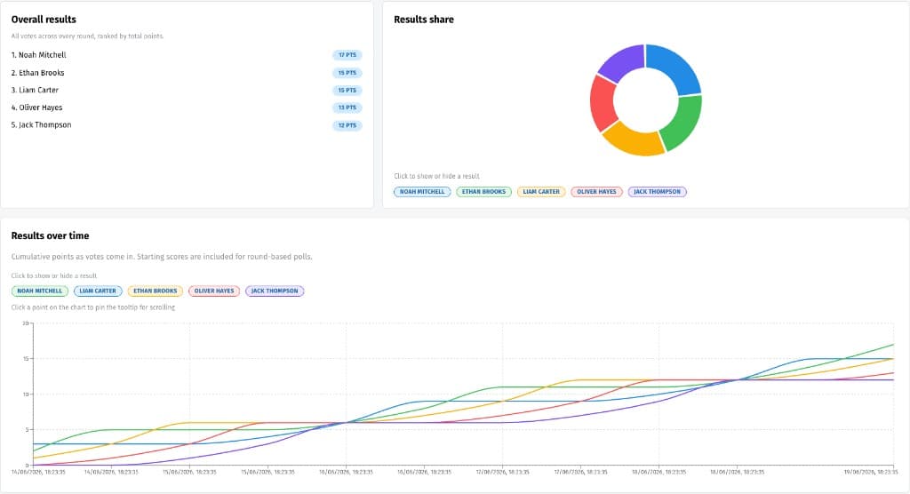910x494 pixels.
Task: Toggle Oliver Hayes line in Results over time
Action: pos(213,291)
